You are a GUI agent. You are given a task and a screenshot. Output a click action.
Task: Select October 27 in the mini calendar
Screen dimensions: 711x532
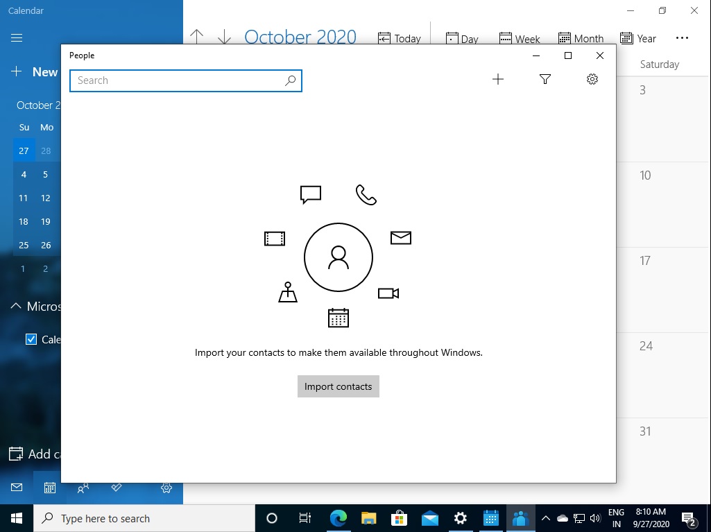pos(24,150)
